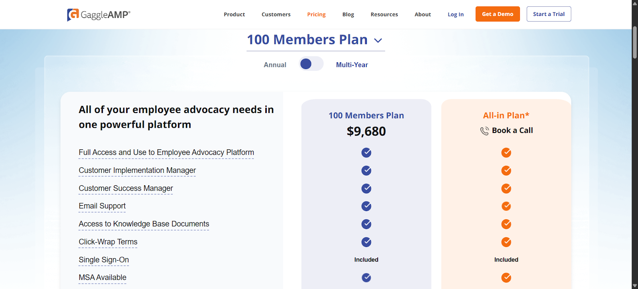Click the scrollbar down arrow

635,286
